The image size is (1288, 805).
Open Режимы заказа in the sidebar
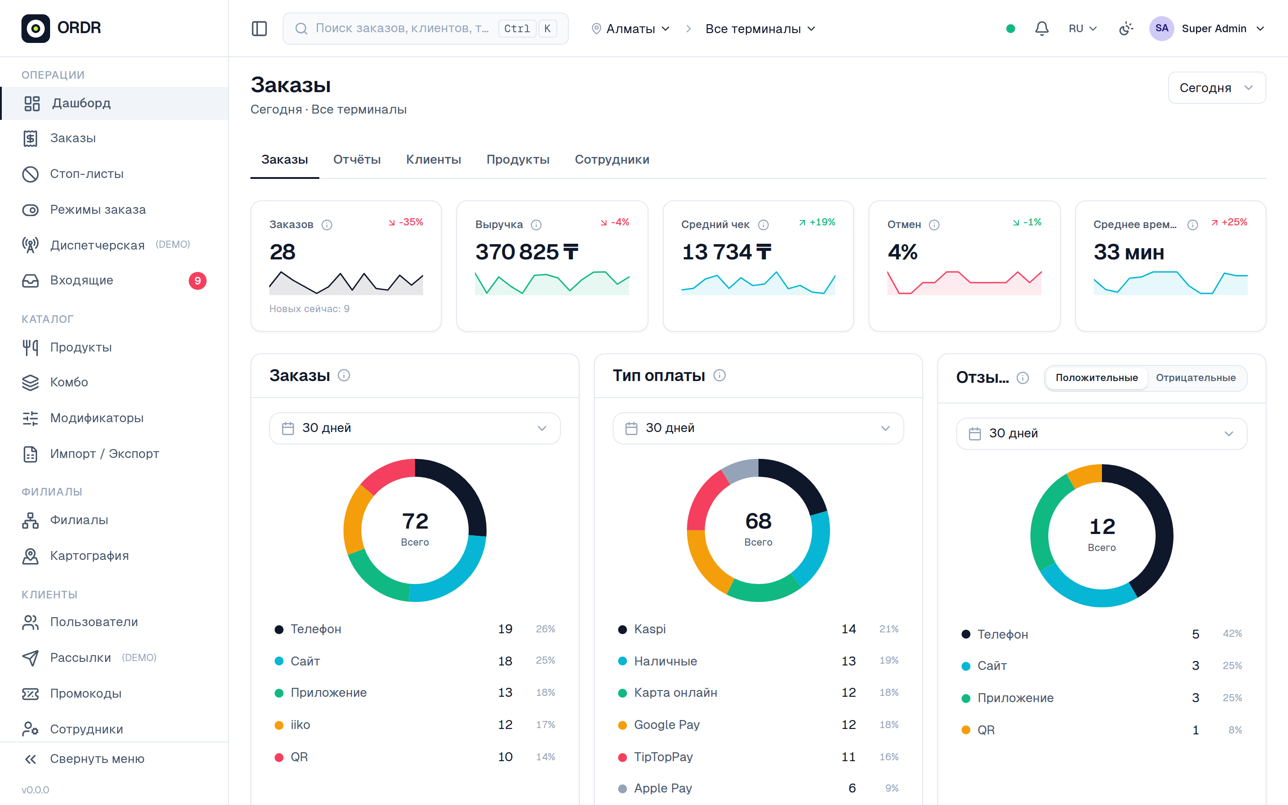[115, 210]
